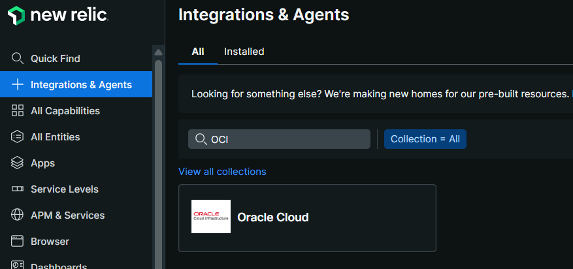Click the sidebar vertical scrollbar
The height and width of the screenshot is (269, 573).
pos(158,165)
